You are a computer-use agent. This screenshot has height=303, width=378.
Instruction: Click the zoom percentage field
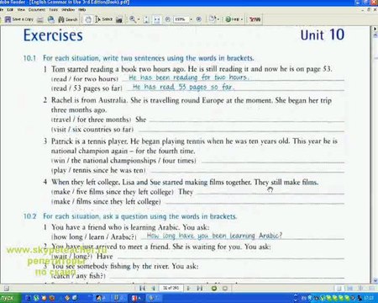tap(181, 19)
